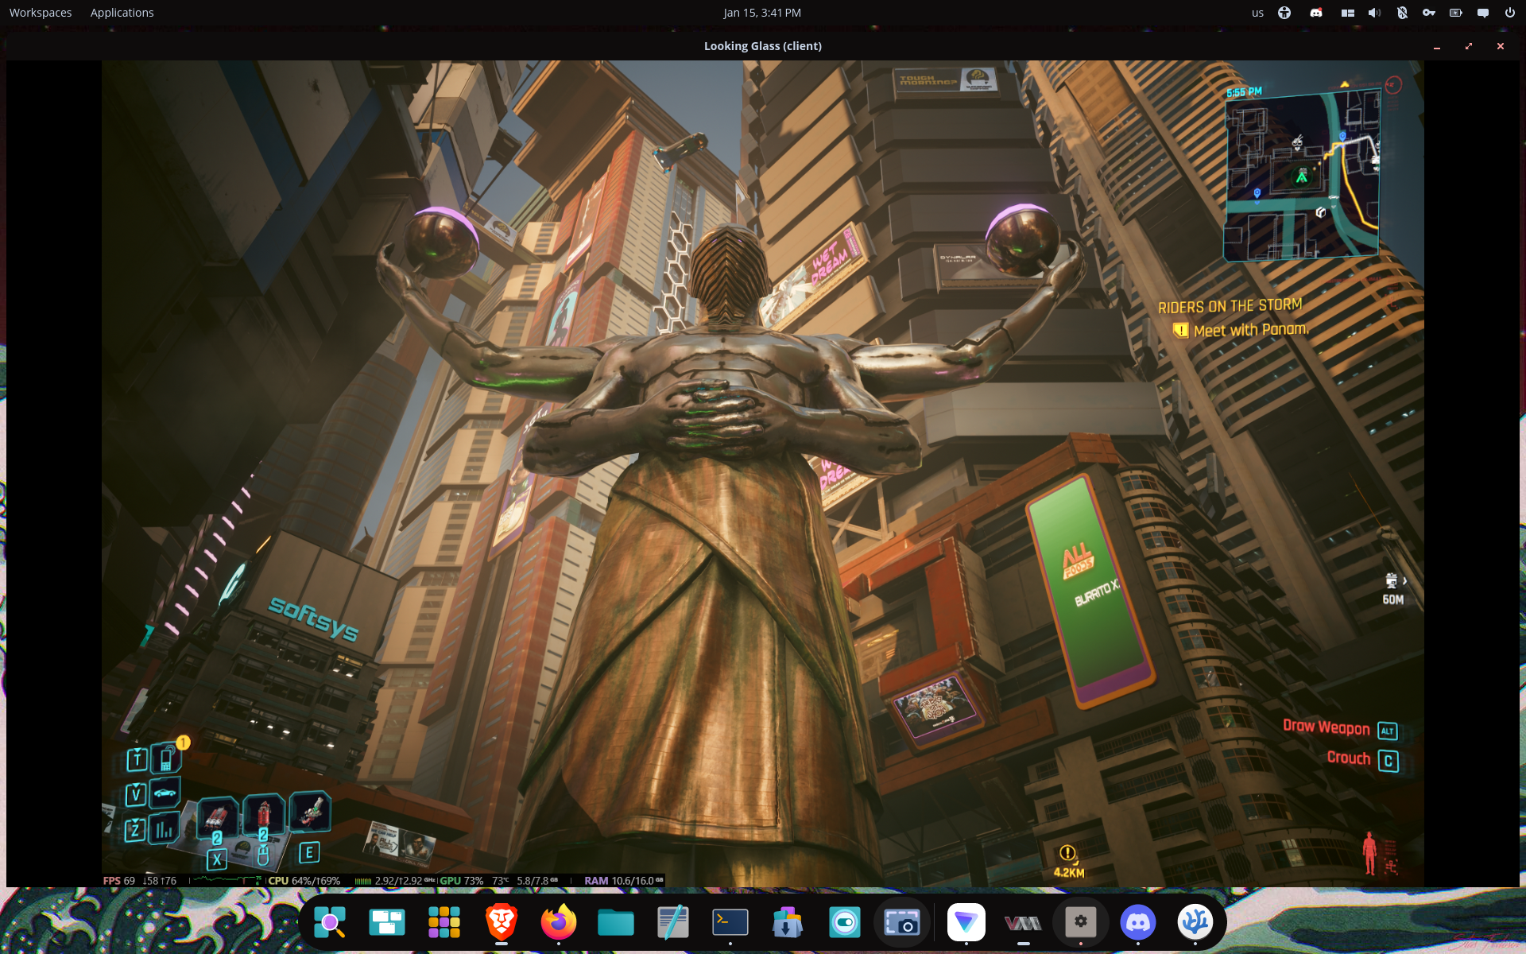Click the car vehicle-call icon in HUD
The image size is (1526, 954).
point(165,793)
